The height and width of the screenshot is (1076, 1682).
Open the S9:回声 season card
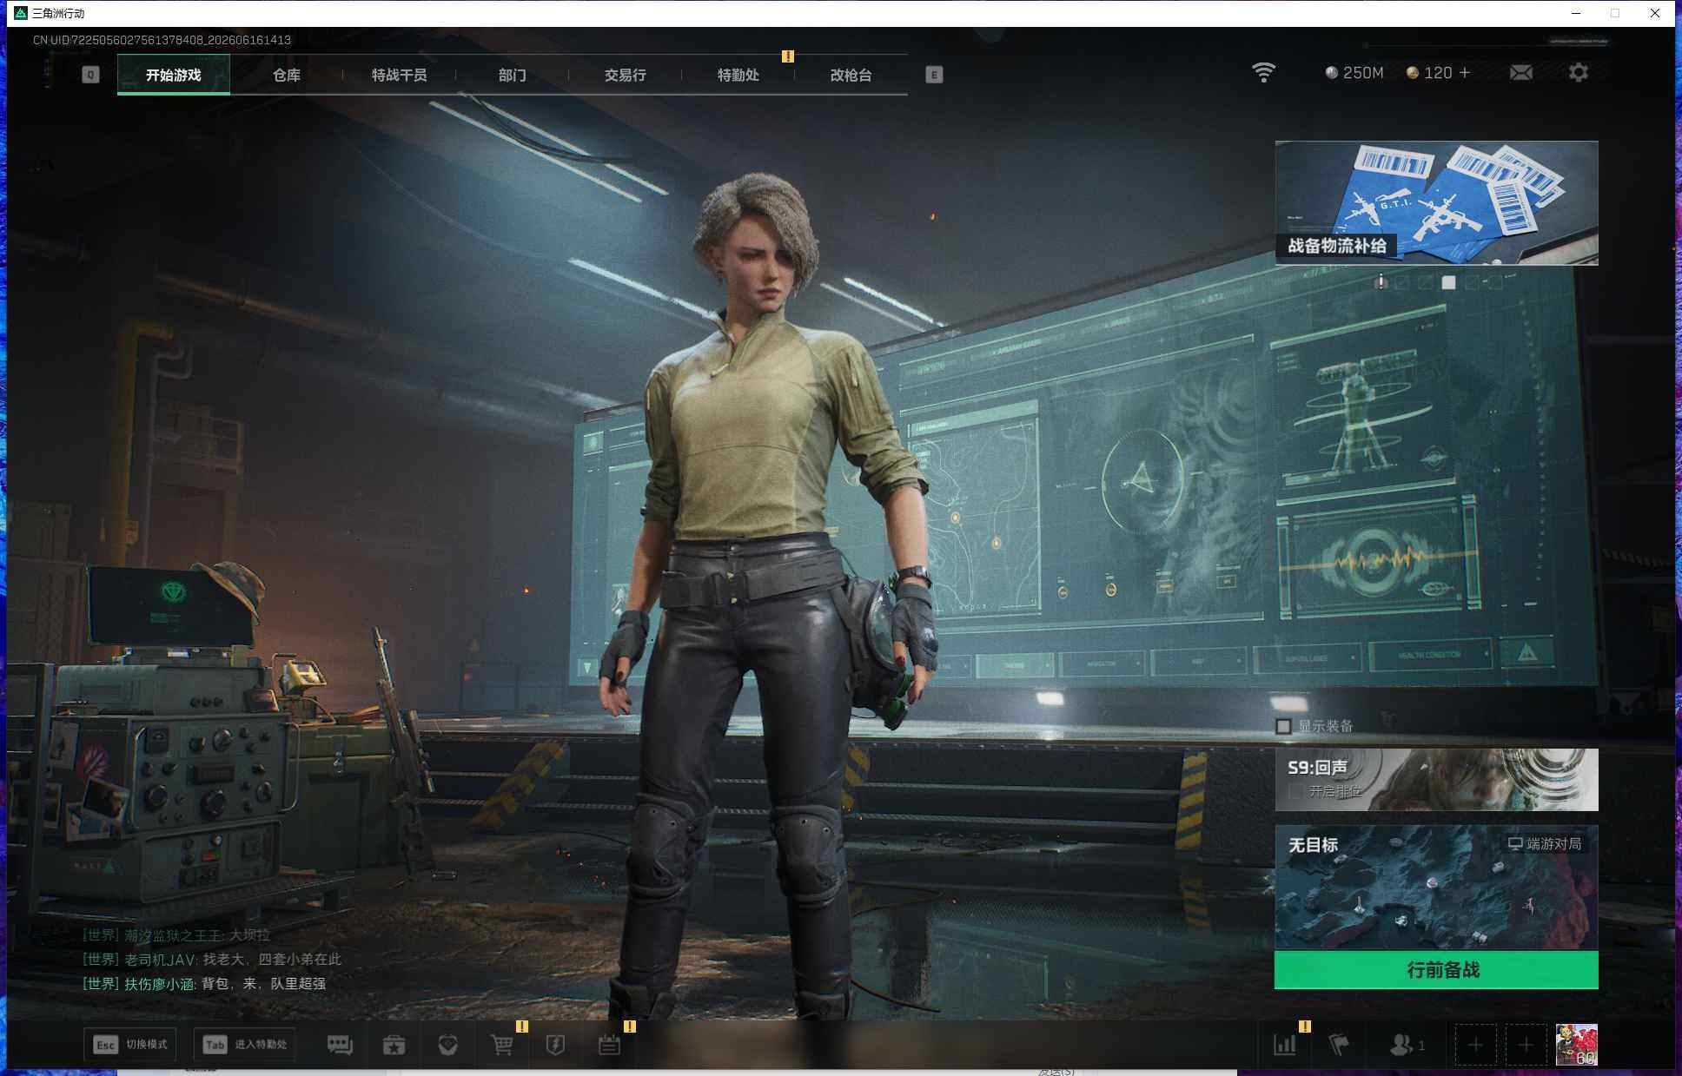point(1436,780)
